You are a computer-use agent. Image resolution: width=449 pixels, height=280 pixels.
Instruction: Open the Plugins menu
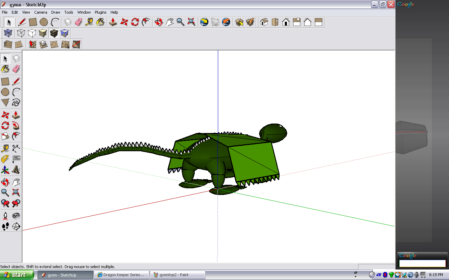(101, 12)
